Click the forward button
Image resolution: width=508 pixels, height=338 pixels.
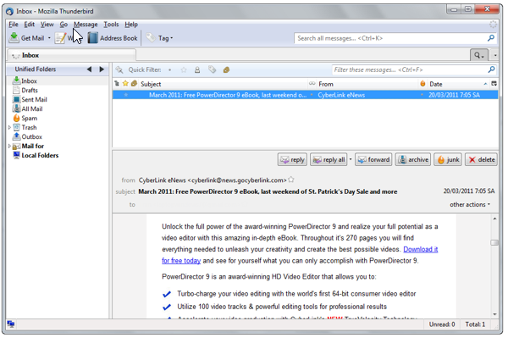coord(373,159)
